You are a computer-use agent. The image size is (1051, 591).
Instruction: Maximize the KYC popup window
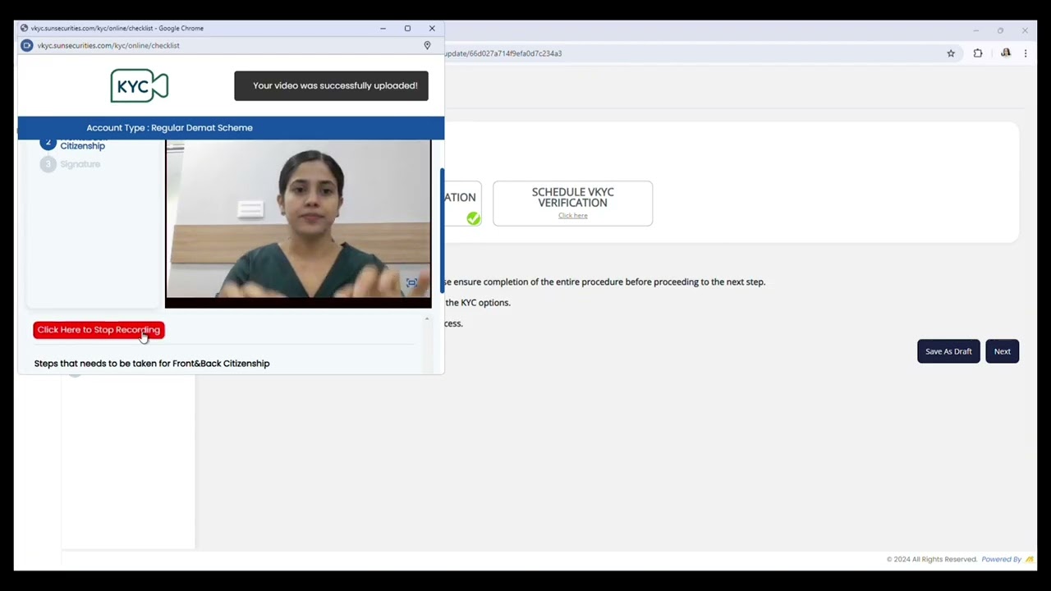pyautogui.click(x=407, y=28)
